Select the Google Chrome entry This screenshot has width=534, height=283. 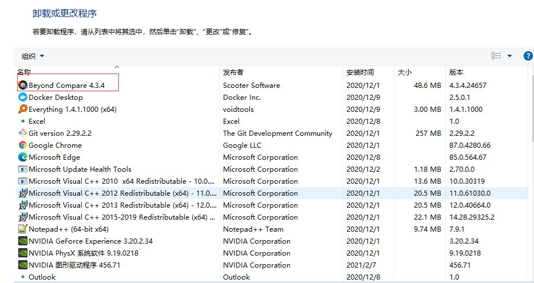(55, 145)
